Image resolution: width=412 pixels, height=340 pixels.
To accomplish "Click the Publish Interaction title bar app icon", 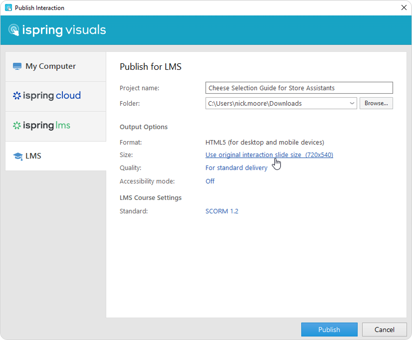I will point(8,8).
